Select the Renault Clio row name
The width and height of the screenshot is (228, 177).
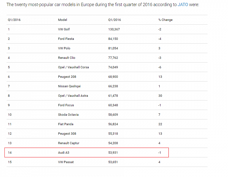[x=66, y=58]
